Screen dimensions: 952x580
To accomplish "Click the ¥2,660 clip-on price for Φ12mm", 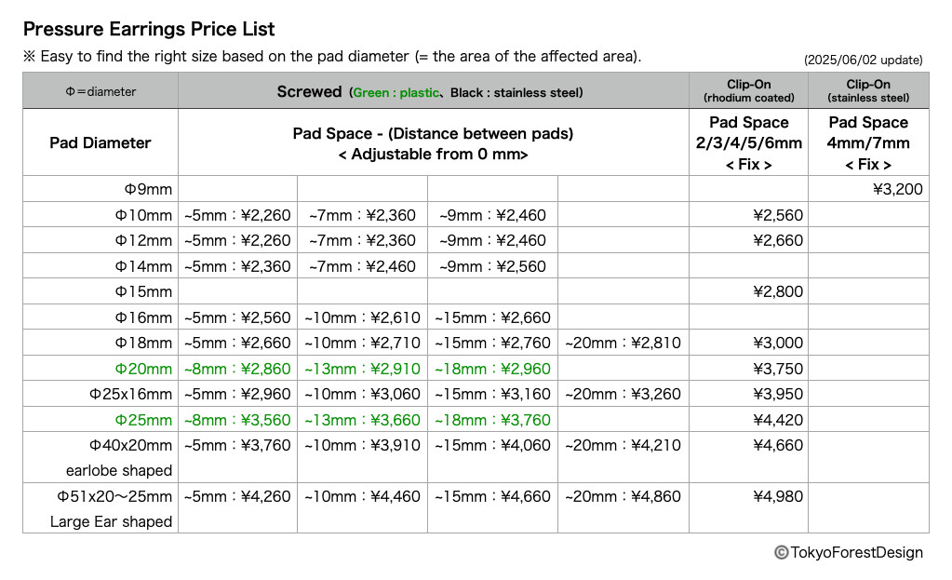I will 778,240.
